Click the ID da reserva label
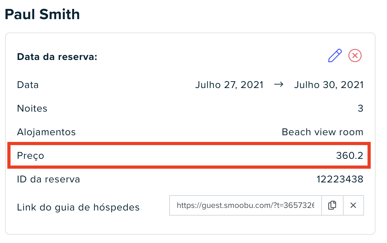The height and width of the screenshot is (243, 387). pyautogui.click(x=49, y=179)
